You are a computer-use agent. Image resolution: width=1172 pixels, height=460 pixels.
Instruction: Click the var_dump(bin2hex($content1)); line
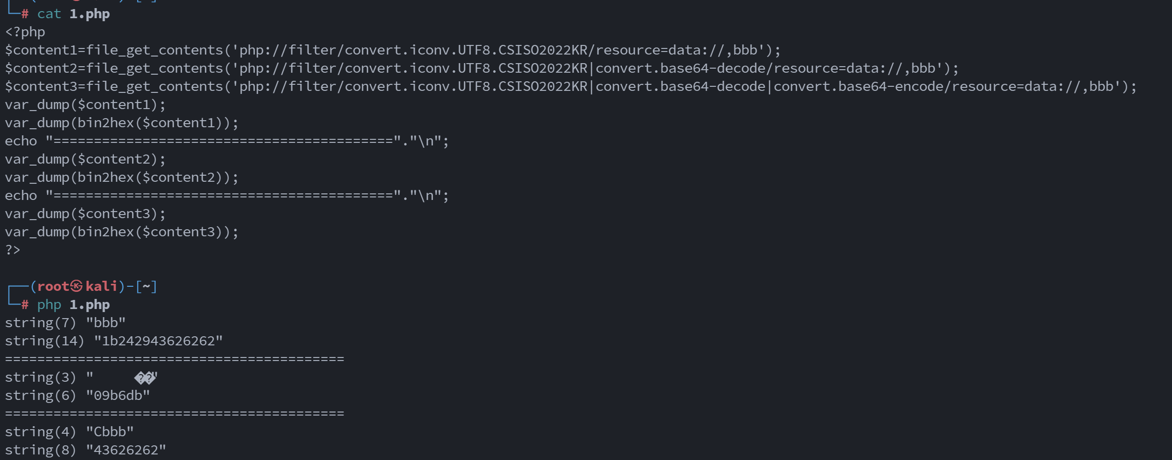point(121,123)
